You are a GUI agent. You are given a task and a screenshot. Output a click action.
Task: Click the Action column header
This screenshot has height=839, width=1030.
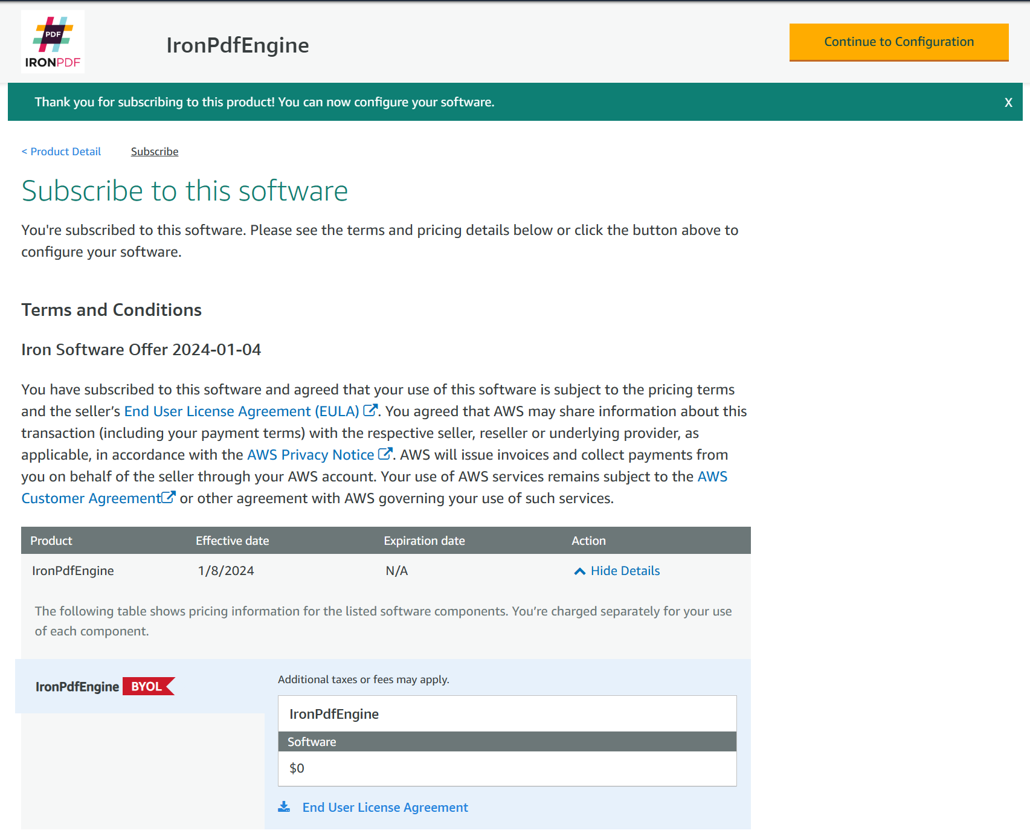coord(588,541)
